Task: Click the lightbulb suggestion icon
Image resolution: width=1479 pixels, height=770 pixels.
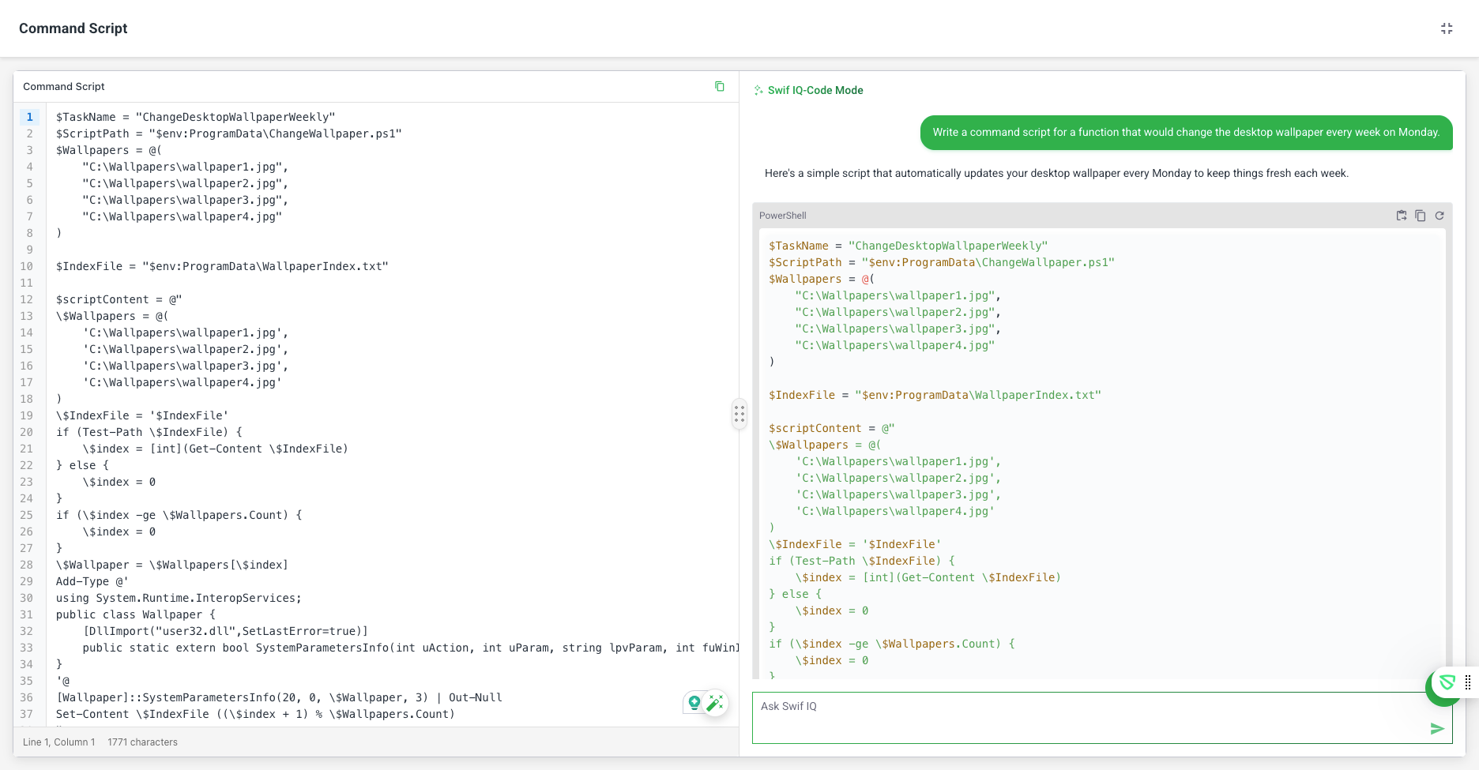Action: (694, 702)
